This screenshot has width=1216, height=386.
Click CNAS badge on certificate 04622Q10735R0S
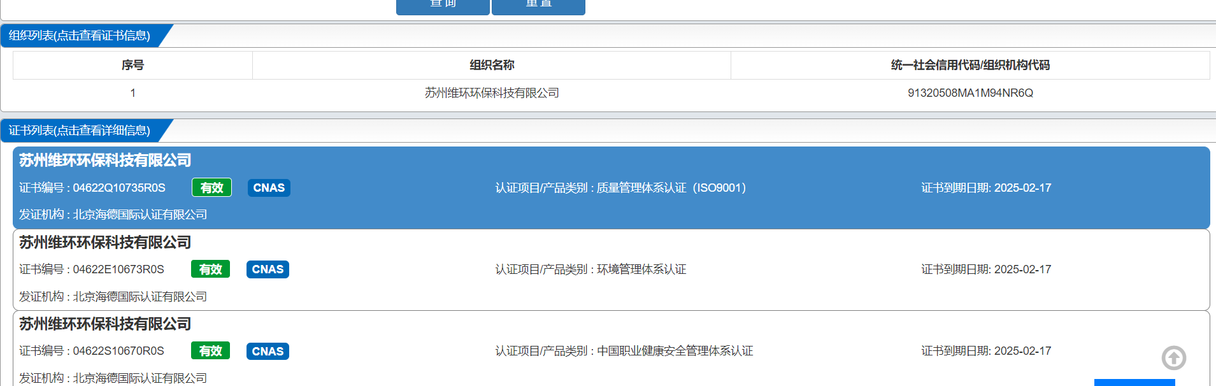pyautogui.click(x=269, y=188)
